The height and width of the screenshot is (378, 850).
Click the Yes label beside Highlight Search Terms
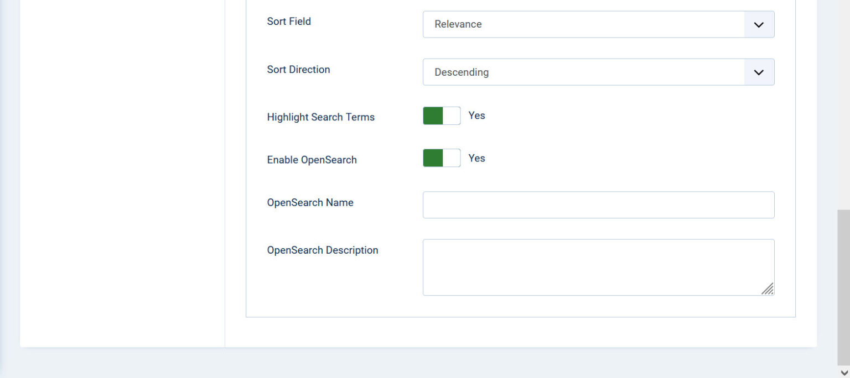[x=476, y=116]
